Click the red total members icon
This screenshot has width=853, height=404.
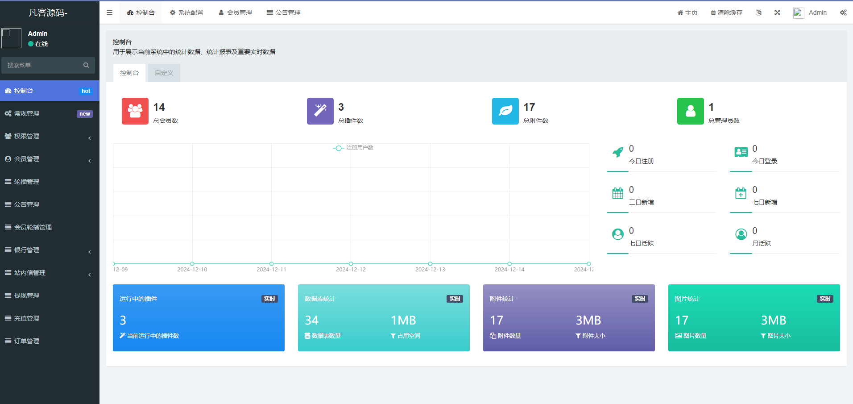(x=135, y=111)
